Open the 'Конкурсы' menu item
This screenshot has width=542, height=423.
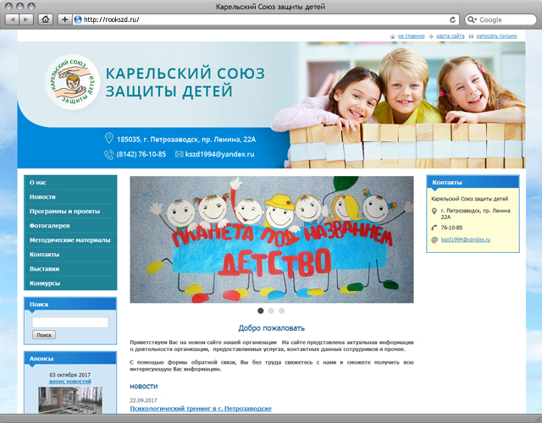(x=70, y=283)
